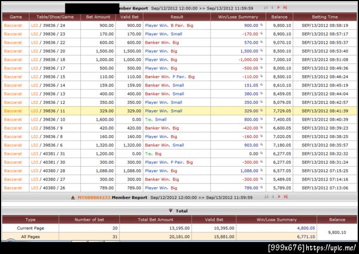Open detail icon for game 40381 / 30

pos(261,162)
